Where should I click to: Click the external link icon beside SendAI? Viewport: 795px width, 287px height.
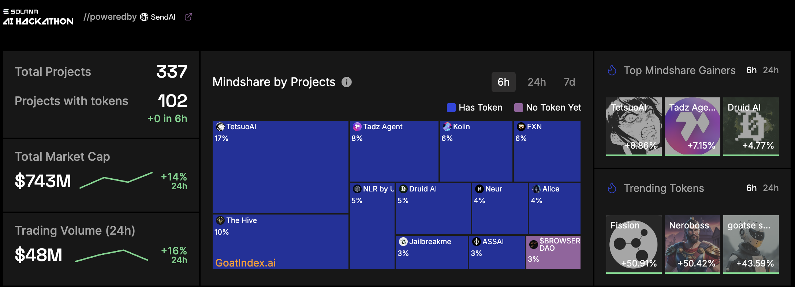pos(188,17)
